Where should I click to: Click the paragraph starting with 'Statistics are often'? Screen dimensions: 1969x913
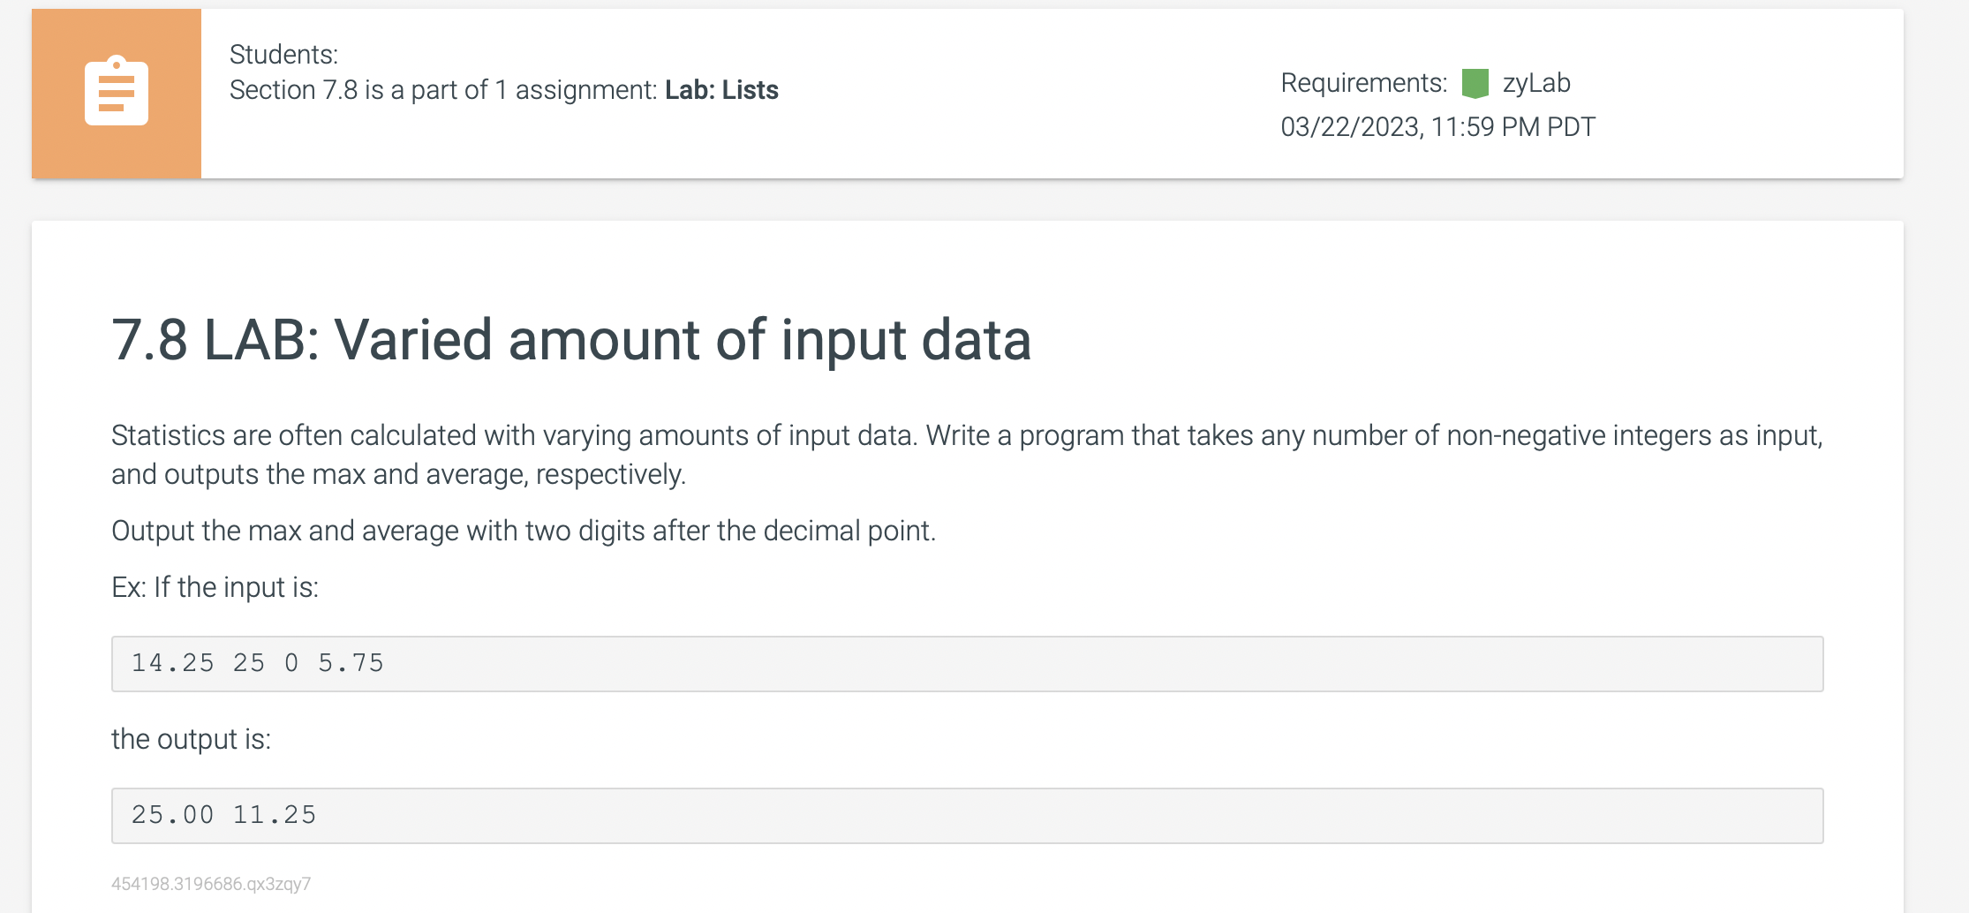[x=967, y=455]
